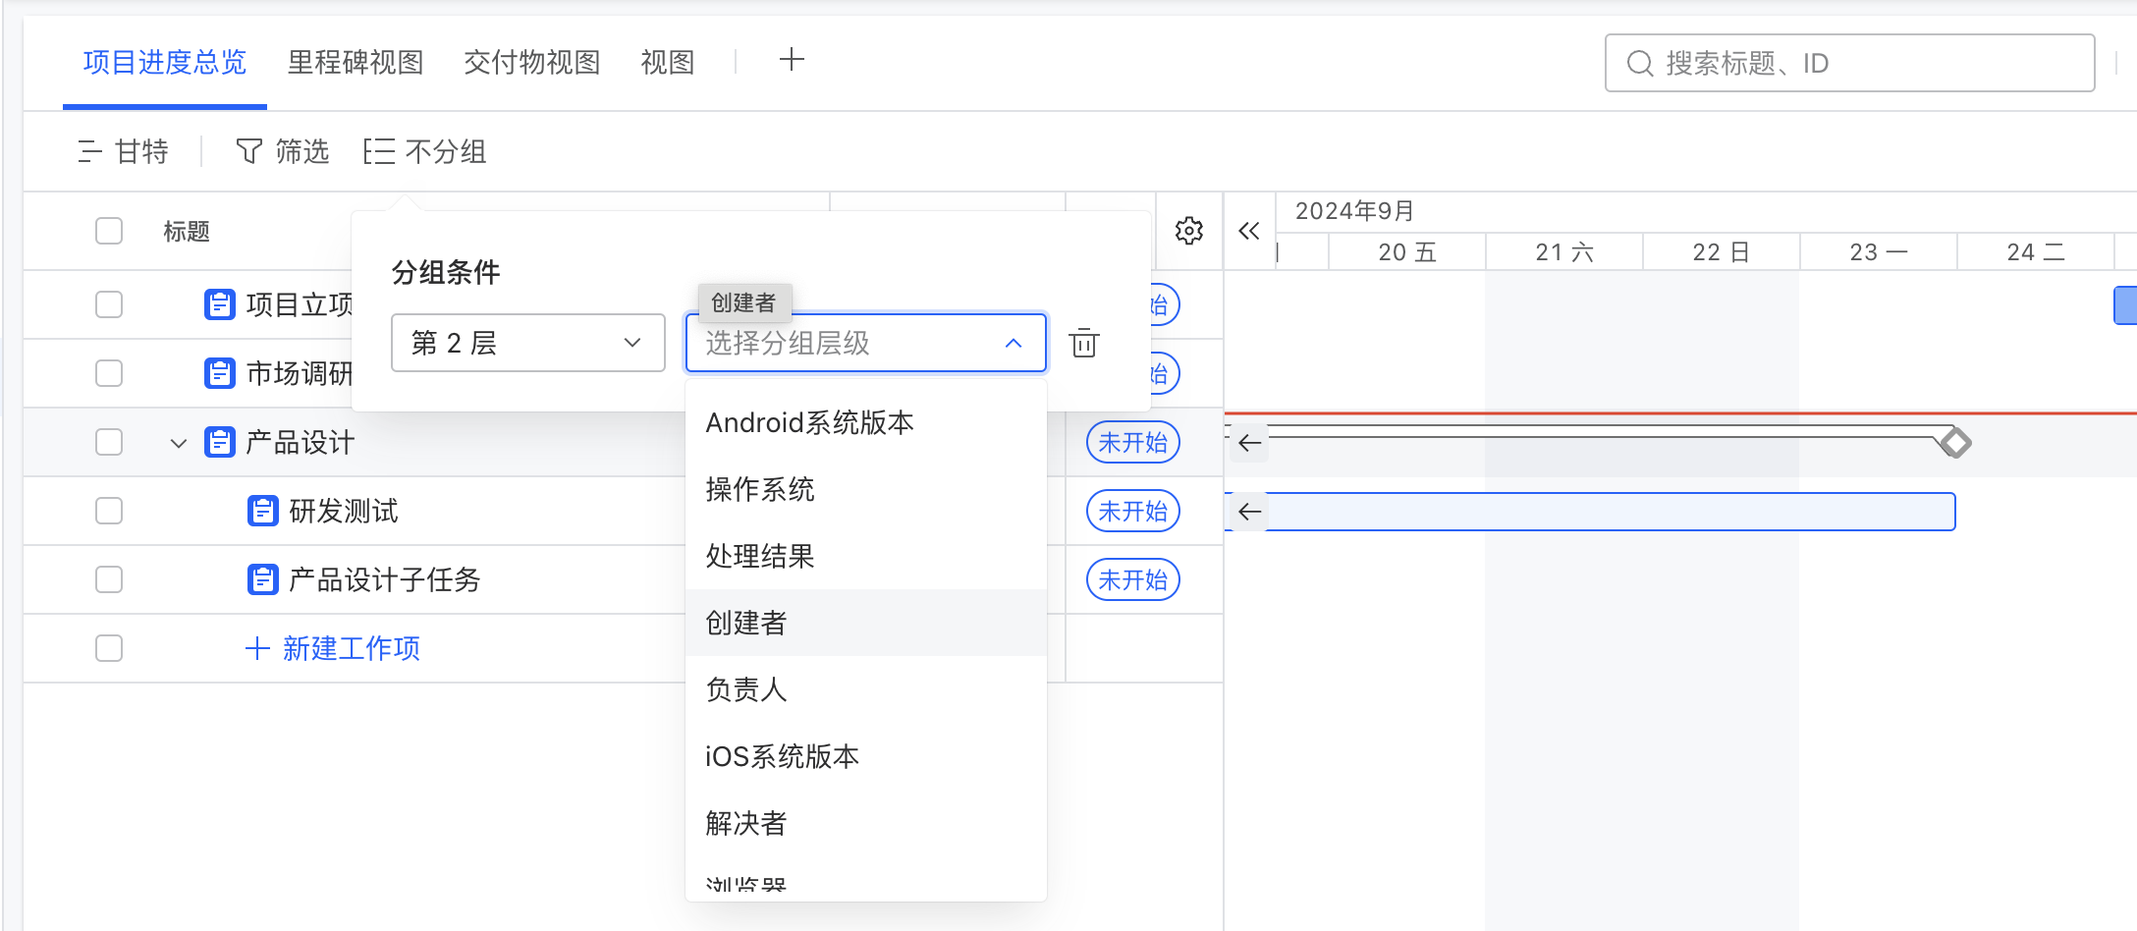Open the 甘特 view type selector
This screenshot has width=2137, height=931.
pyautogui.click(x=124, y=151)
